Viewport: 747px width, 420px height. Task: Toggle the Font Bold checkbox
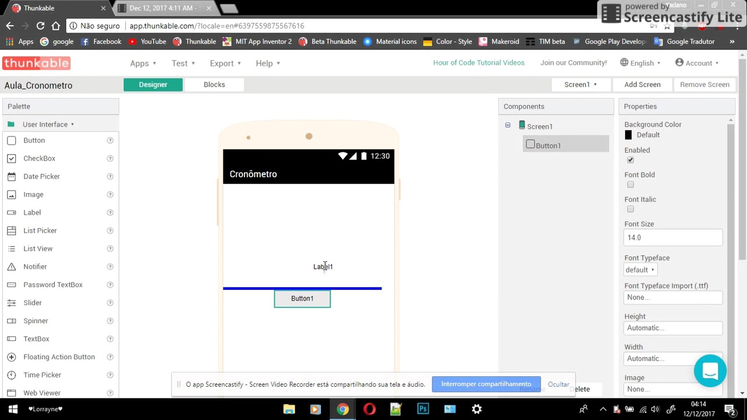pyautogui.click(x=630, y=184)
